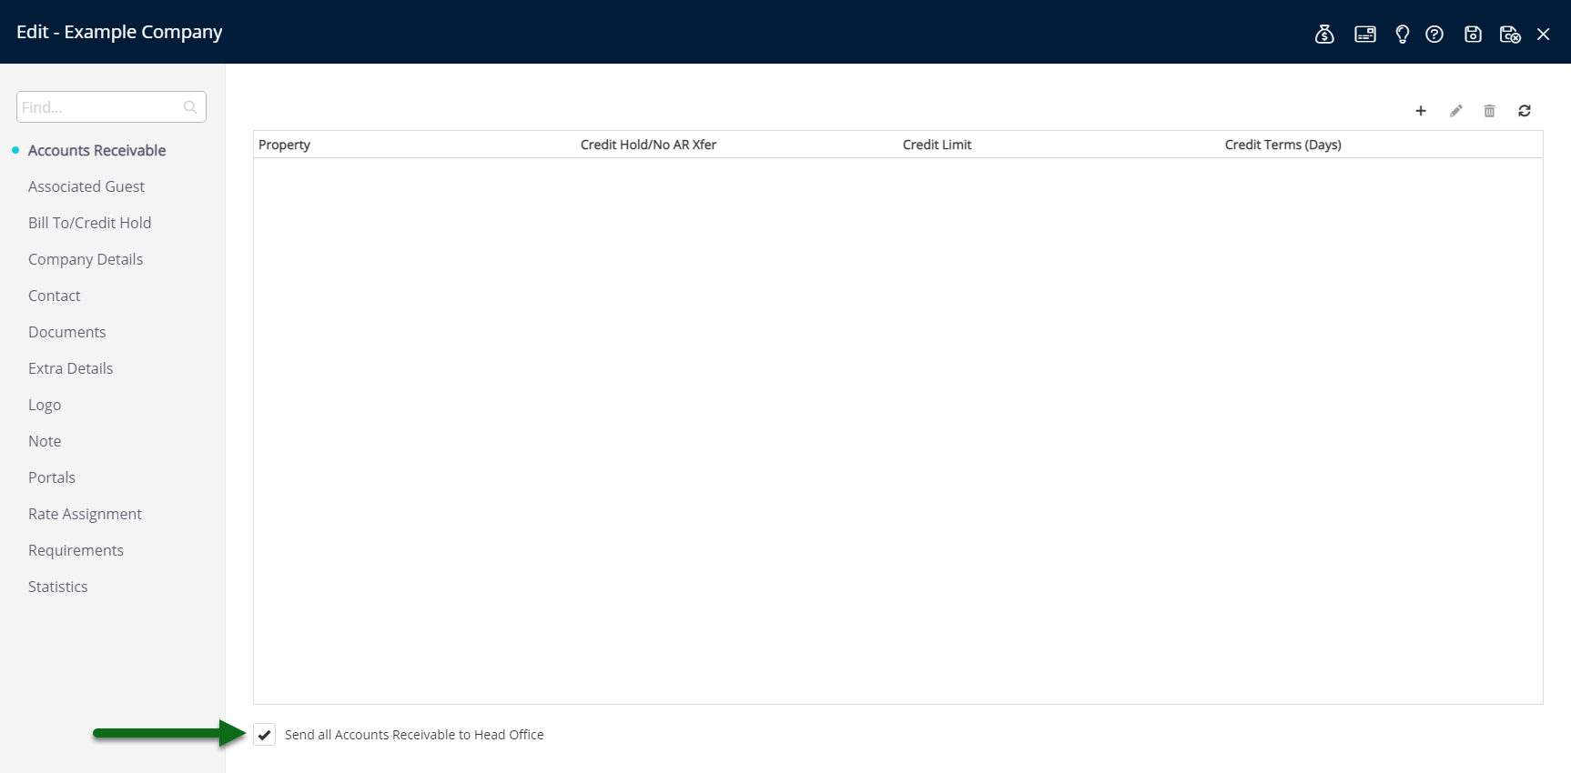Click the Credit Terms (Days) column header
Screen dimensions: 1571x773
pyautogui.click(x=1282, y=145)
